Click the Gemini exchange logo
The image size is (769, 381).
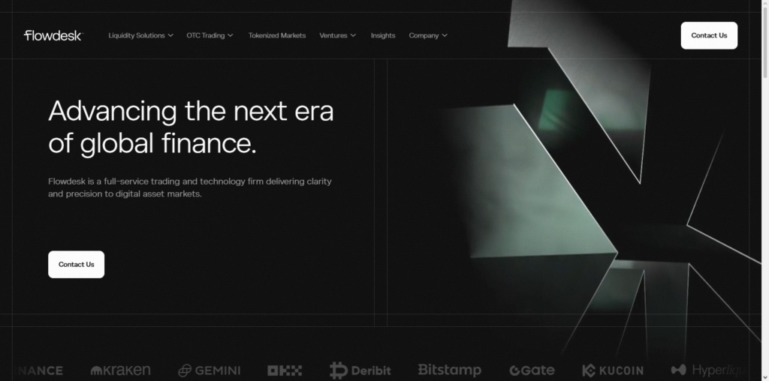(209, 370)
